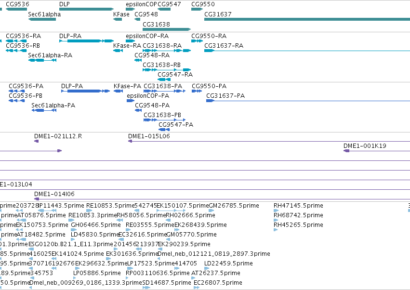Click the CG31638-RB transcript label
Image resolution: width=410 pixels, height=290 pixels.
click(x=161, y=65)
